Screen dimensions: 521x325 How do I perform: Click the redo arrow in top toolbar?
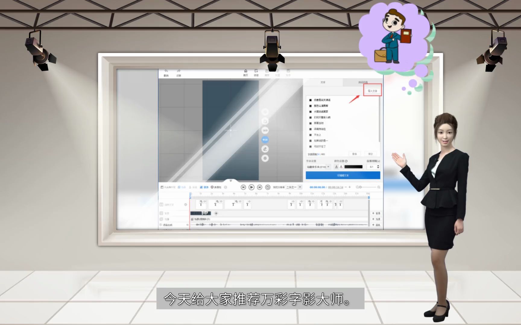pos(178,71)
